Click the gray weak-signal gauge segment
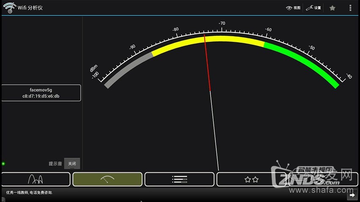 point(128,69)
